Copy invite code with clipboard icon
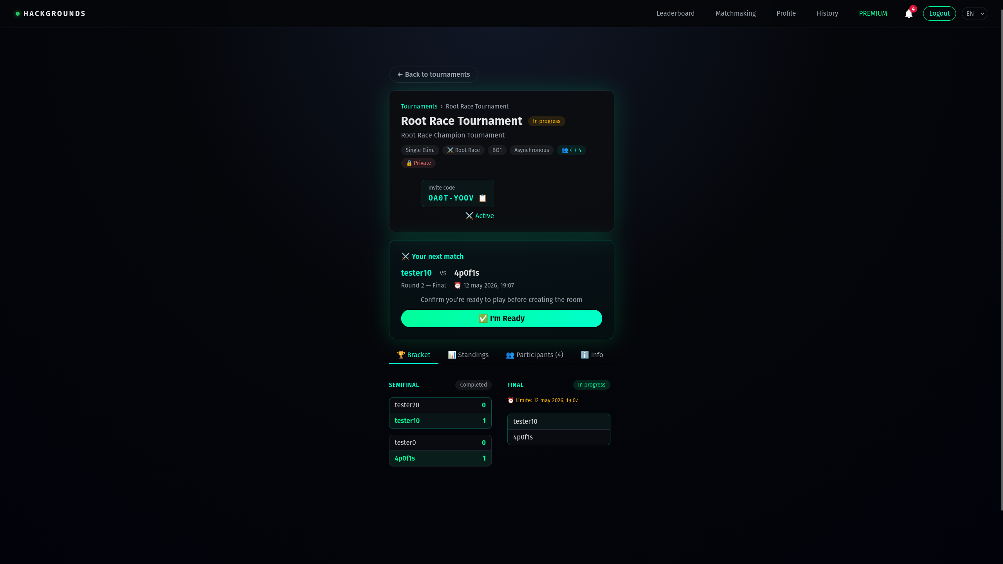The image size is (1003, 564). 483,198
